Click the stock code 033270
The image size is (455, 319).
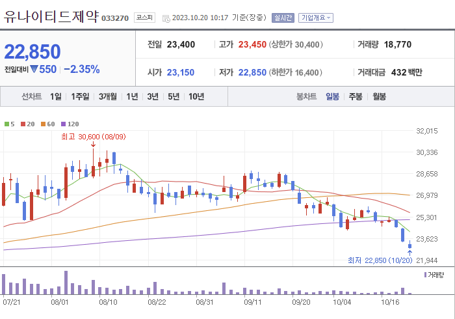click(x=115, y=18)
